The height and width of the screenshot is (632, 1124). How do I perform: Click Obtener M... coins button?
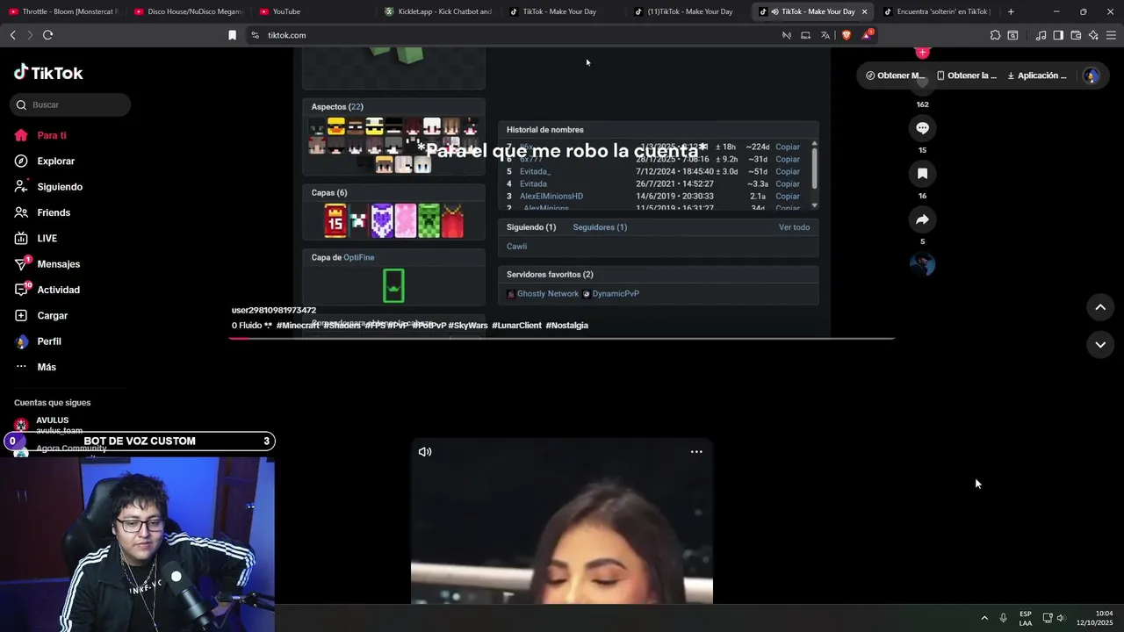click(895, 75)
